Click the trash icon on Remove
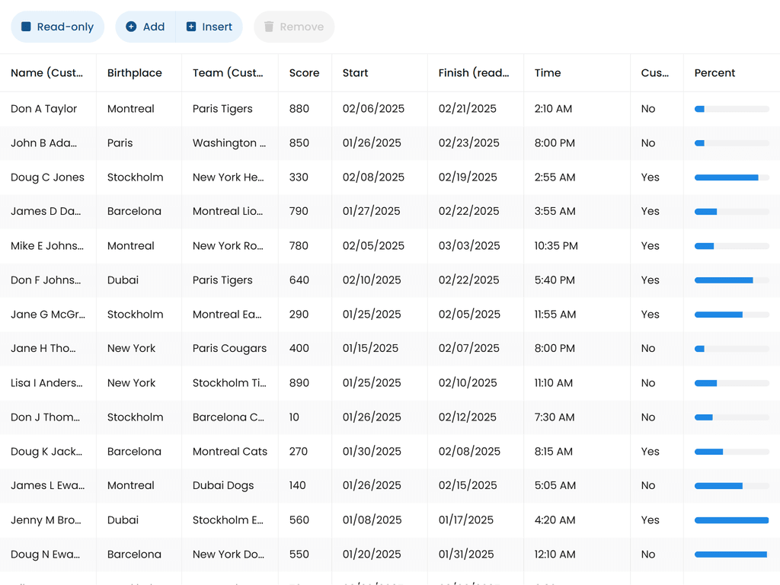 (x=269, y=27)
